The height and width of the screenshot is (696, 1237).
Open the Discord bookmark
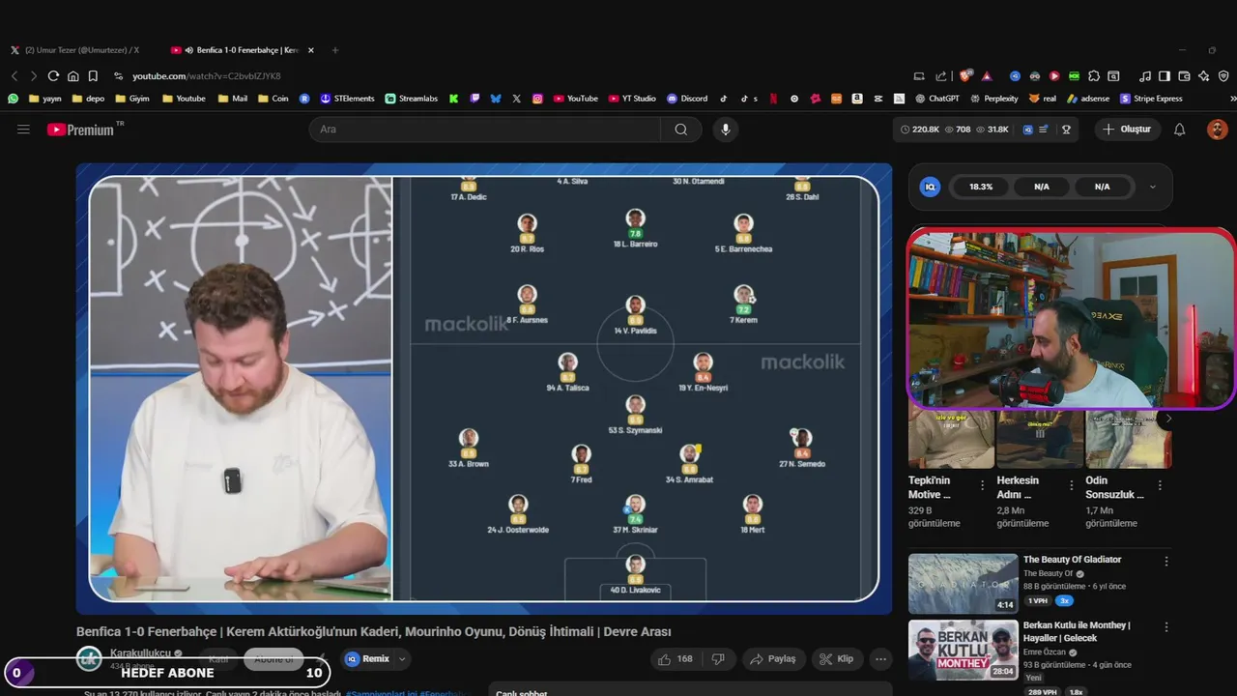pyautogui.click(x=687, y=99)
